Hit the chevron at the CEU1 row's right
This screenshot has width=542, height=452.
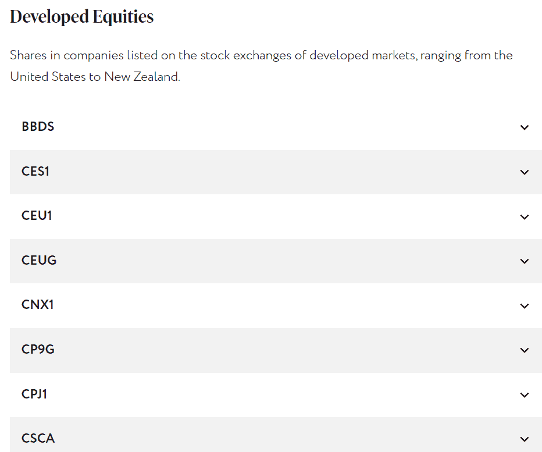point(525,217)
